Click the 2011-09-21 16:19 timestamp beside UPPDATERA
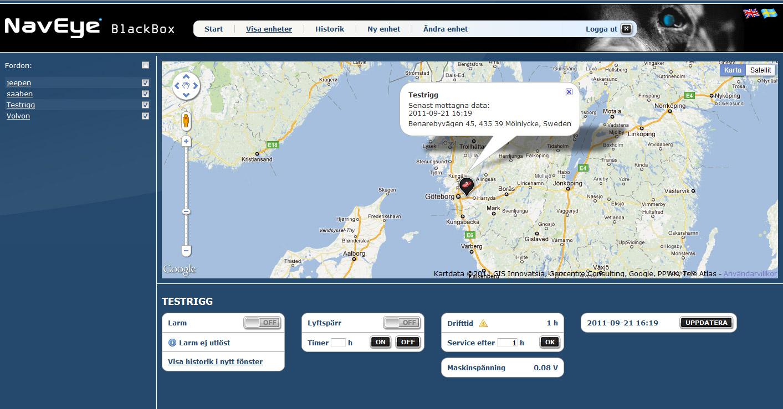 click(x=622, y=323)
